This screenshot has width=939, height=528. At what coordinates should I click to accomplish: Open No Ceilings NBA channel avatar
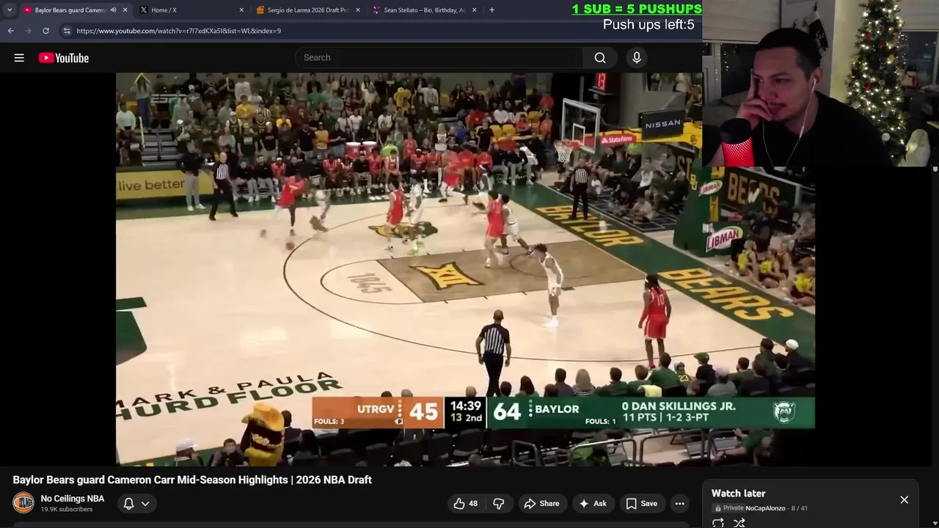pyautogui.click(x=23, y=503)
